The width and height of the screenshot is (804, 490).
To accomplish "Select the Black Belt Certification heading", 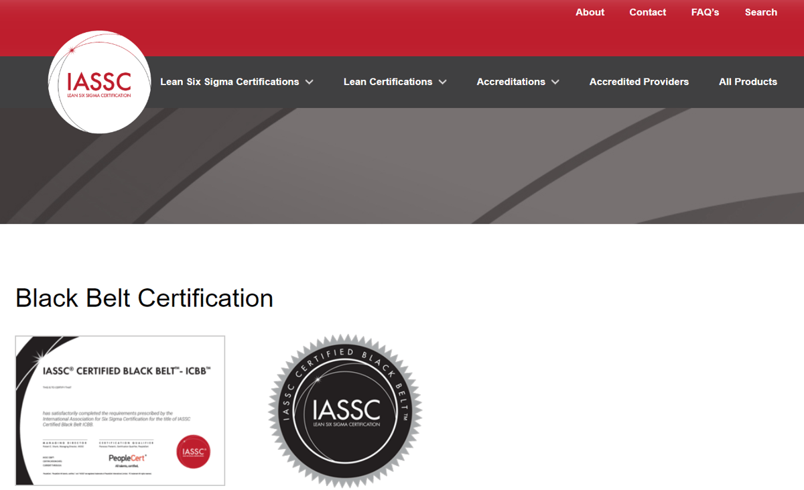I will (144, 298).
